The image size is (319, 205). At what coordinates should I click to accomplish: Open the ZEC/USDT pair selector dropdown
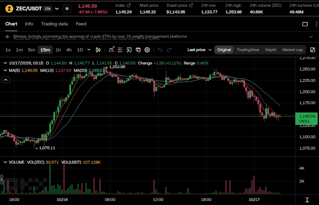point(57,9)
